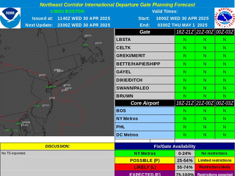
Task: Click the 0-24% probability cell
Action: [185, 153]
